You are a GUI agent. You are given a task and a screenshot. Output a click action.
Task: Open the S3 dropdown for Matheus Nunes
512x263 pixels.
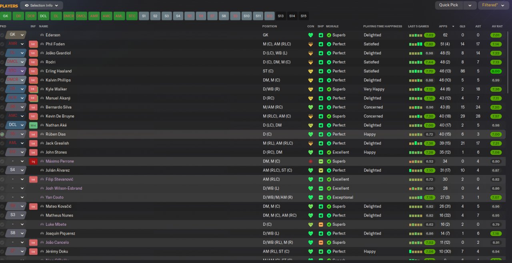click(16, 215)
